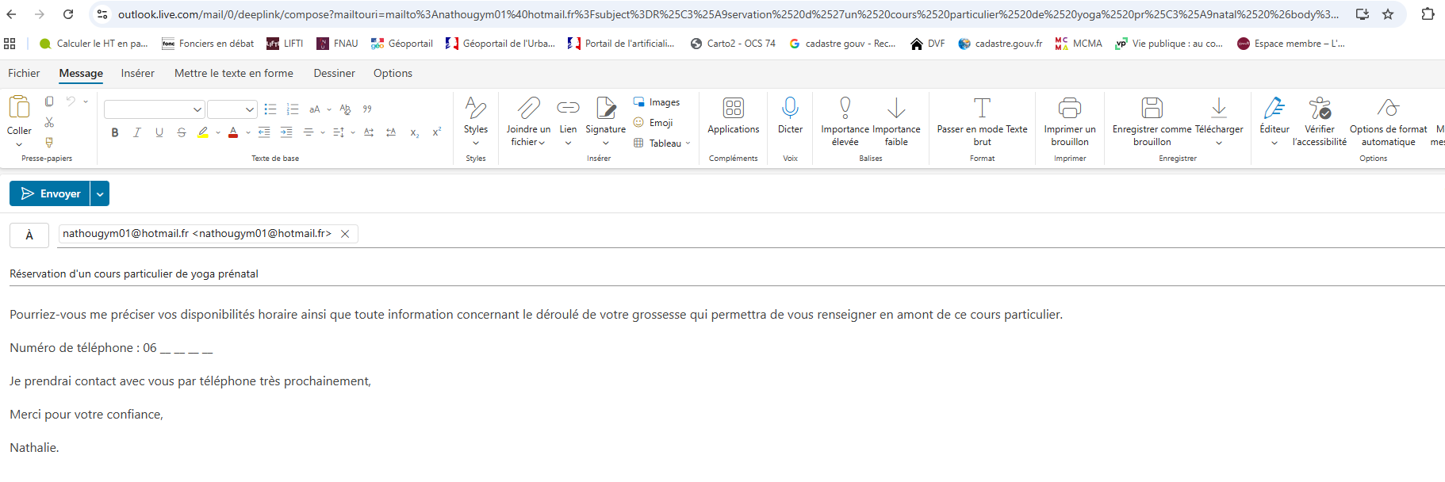This screenshot has width=1445, height=482.
Task: Toggle underline formatting
Action: pos(159,132)
